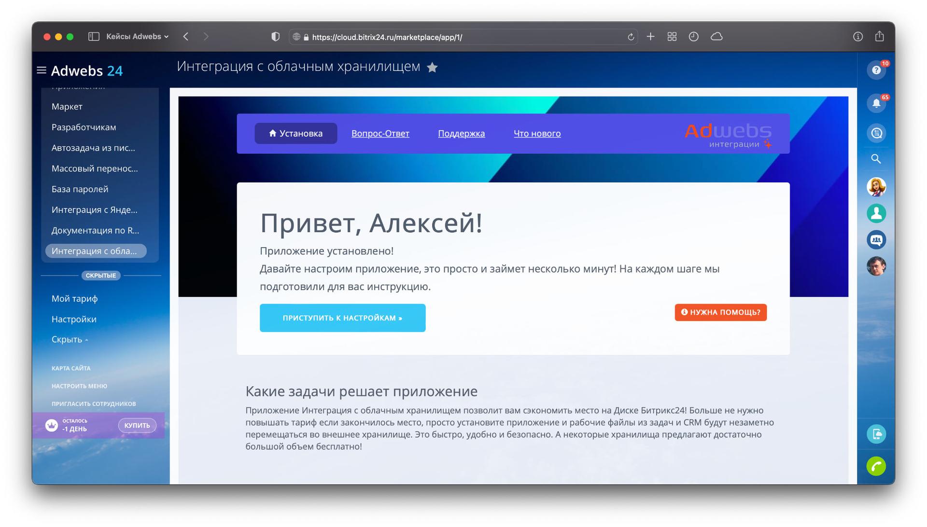Open the chat messenger icon

876,133
